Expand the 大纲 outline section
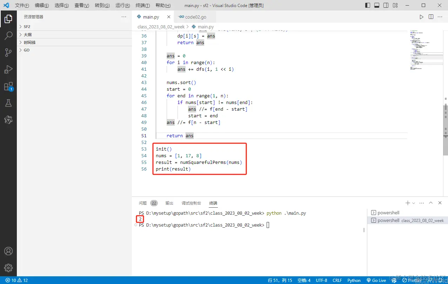 pyautogui.click(x=74, y=34)
